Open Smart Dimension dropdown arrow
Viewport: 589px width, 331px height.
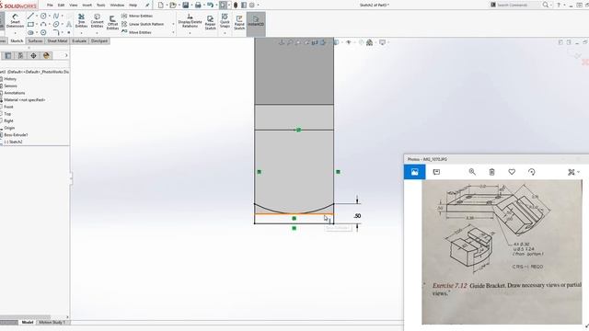click(x=15, y=33)
